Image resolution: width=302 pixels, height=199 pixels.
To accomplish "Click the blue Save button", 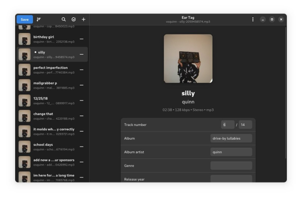I will (x=25, y=19).
